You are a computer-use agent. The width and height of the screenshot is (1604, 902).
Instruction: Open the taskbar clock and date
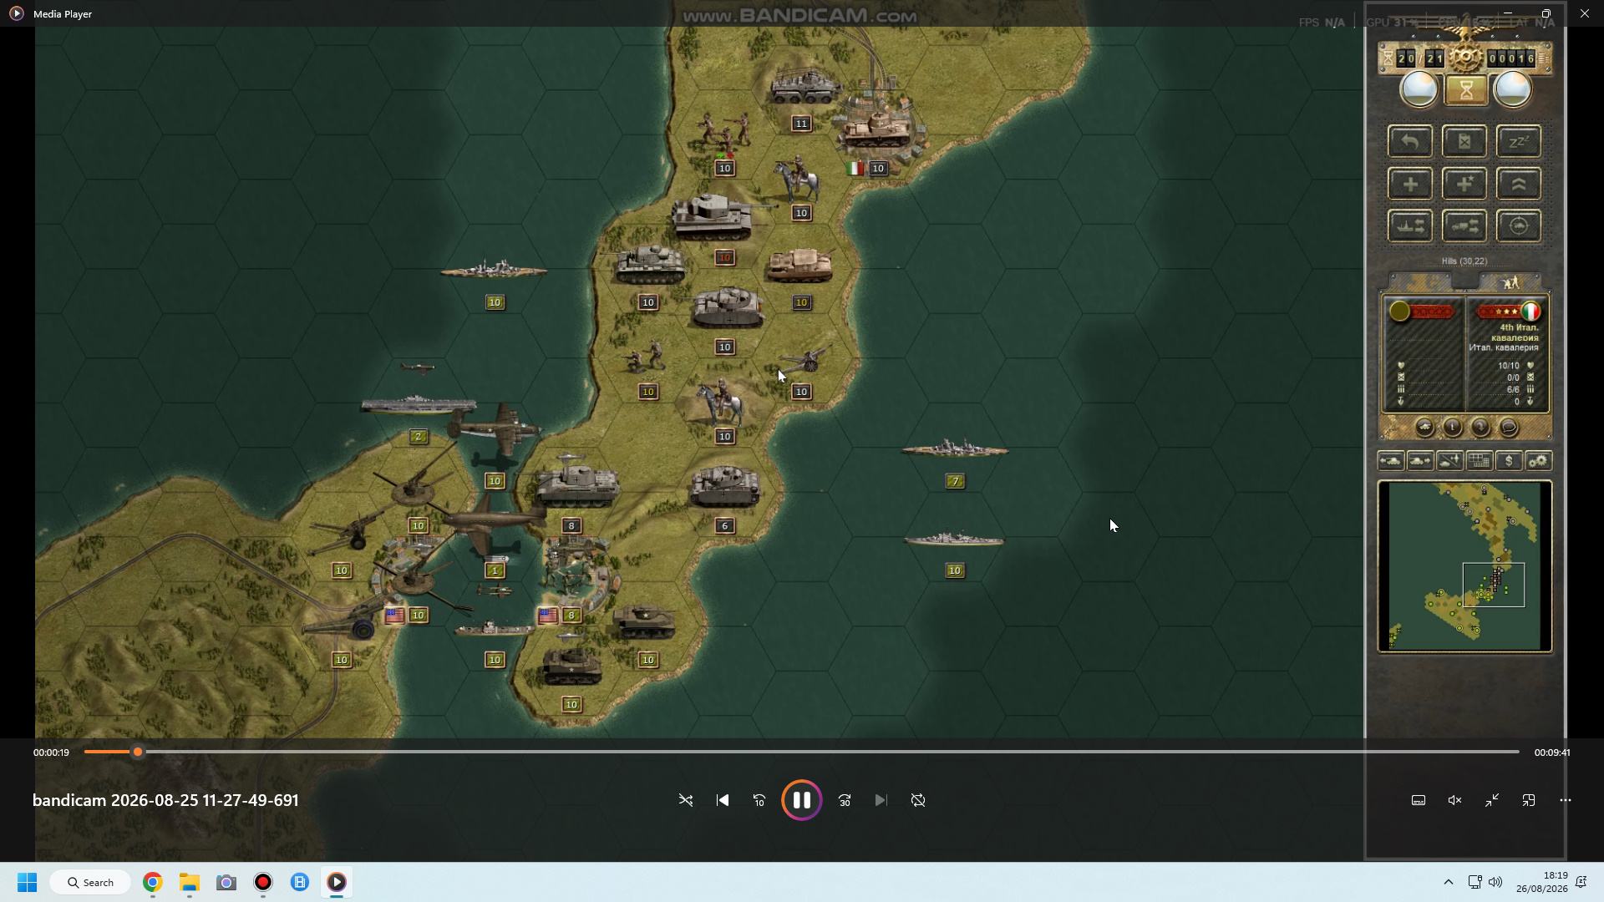1542,882
